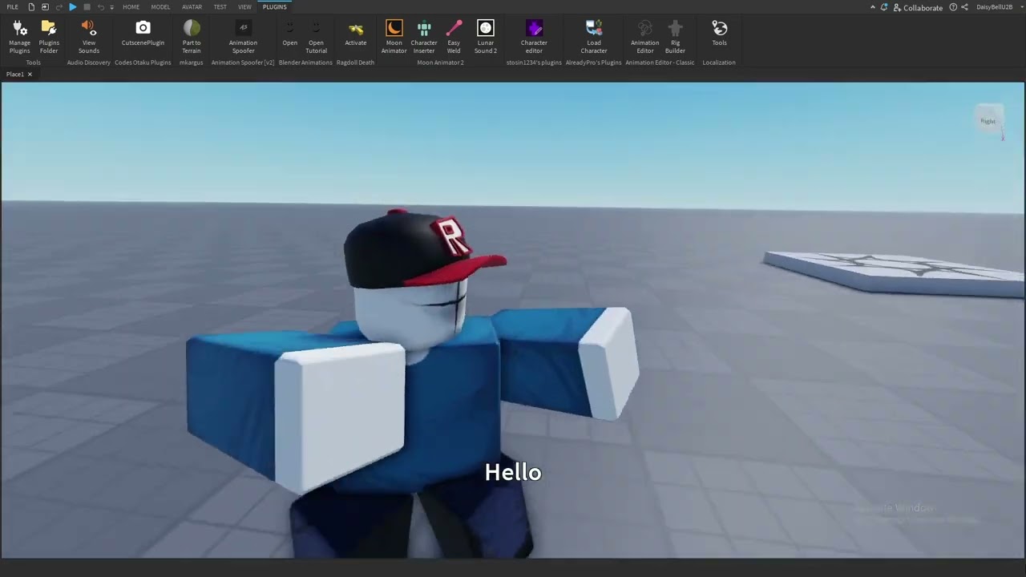Open Character Inserter
Viewport: 1026px width, 577px height.
click(x=424, y=37)
